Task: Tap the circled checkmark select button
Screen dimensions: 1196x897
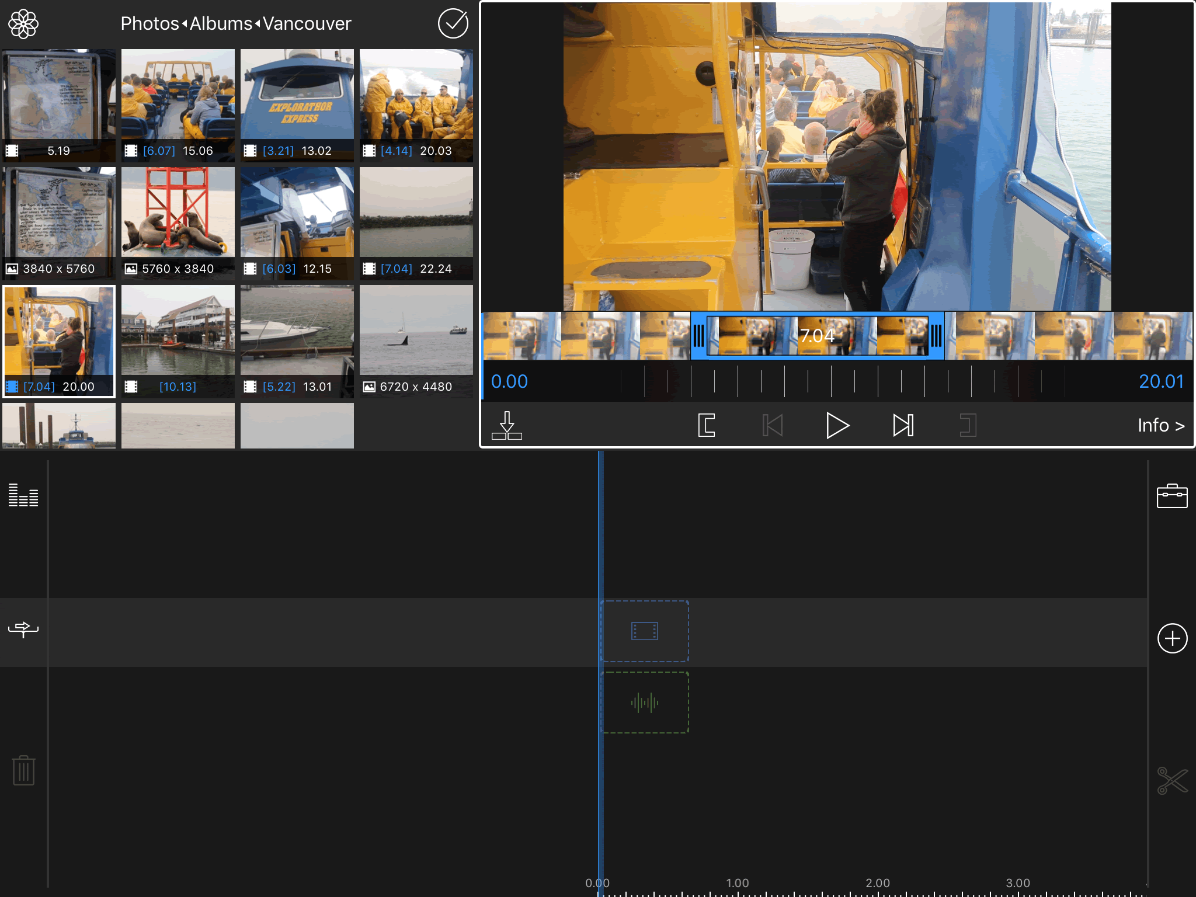Action: pos(453,24)
